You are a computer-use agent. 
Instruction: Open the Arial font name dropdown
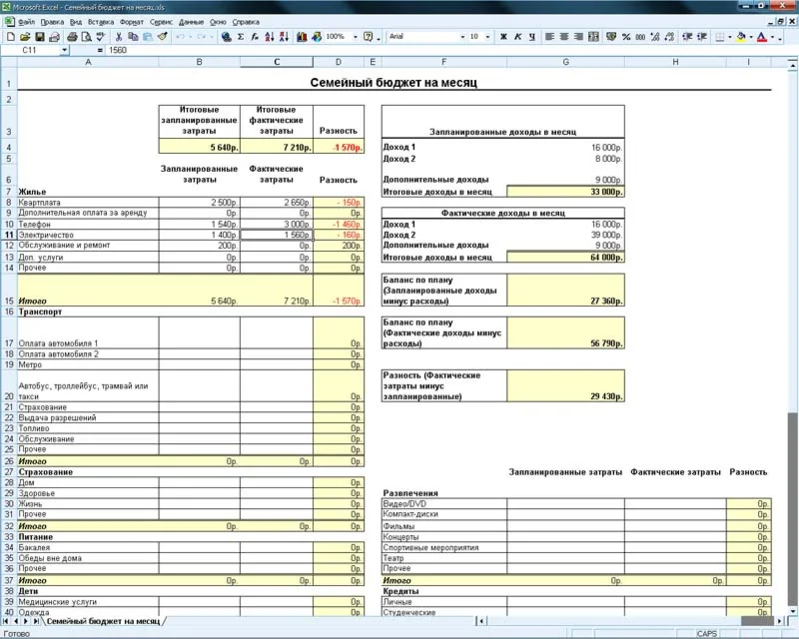(x=460, y=37)
